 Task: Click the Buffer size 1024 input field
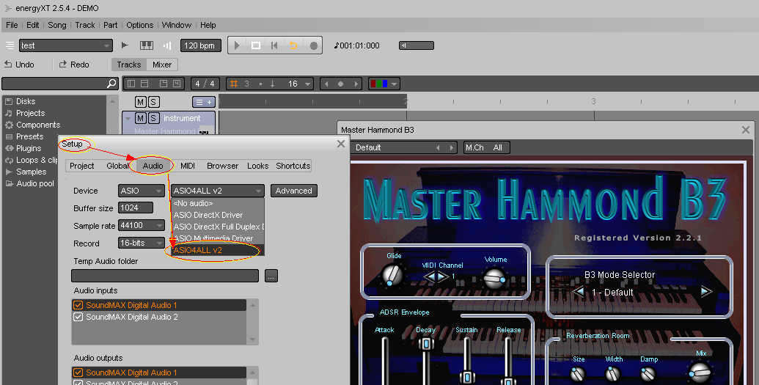136,208
